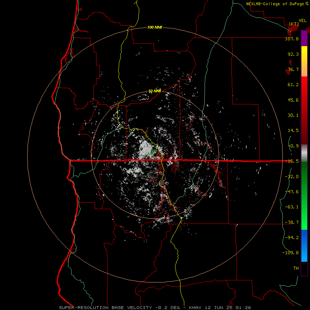Click the -47.6 velocity scale value
Screen dimensions: 310x310
click(292, 192)
